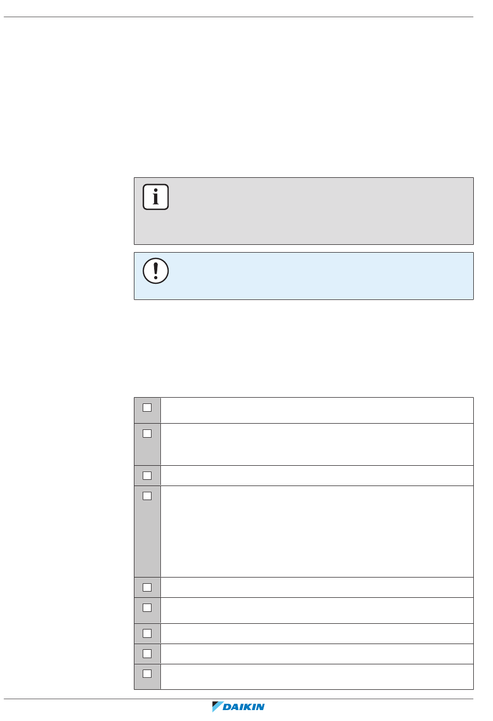The width and height of the screenshot is (493, 721).
Task: Tick the sixth checklist checkbox
Action: pyautogui.click(x=147, y=608)
